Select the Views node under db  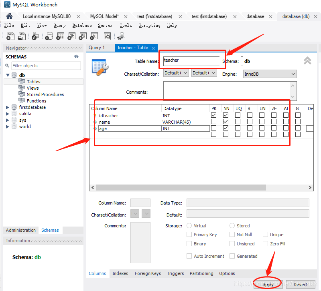33,88
